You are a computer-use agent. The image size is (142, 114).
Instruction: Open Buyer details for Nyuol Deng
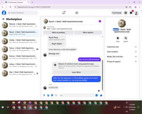(x=57, y=44)
